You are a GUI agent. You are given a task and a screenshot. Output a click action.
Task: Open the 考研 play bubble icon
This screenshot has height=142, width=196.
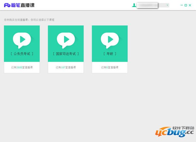[x=110, y=40]
